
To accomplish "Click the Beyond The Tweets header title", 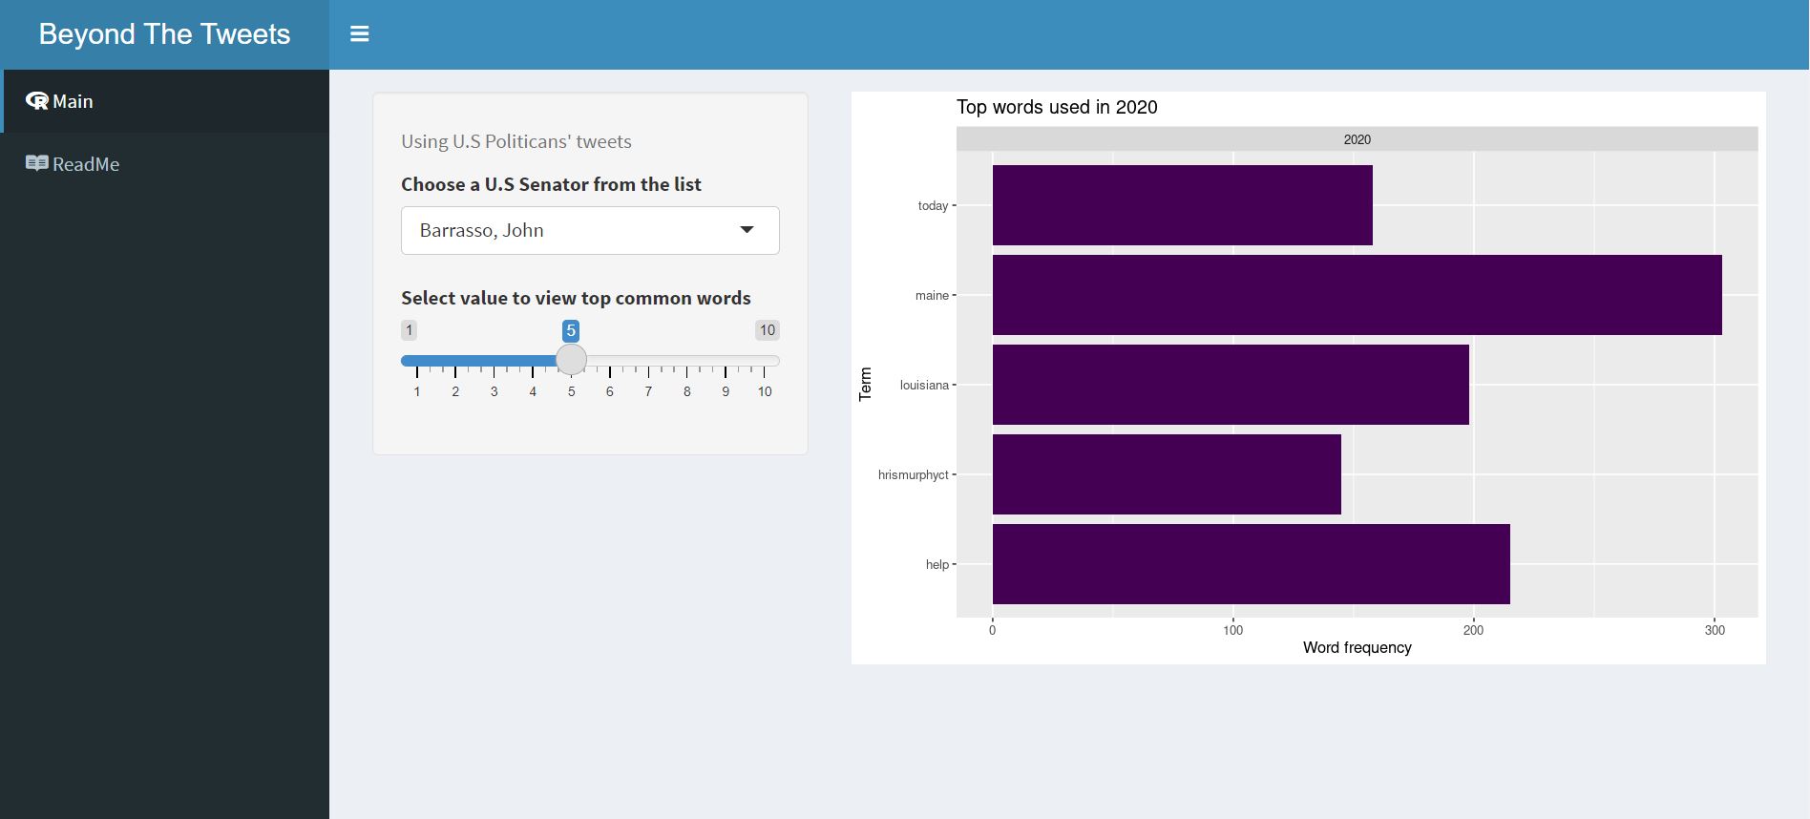I will click(164, 34).
